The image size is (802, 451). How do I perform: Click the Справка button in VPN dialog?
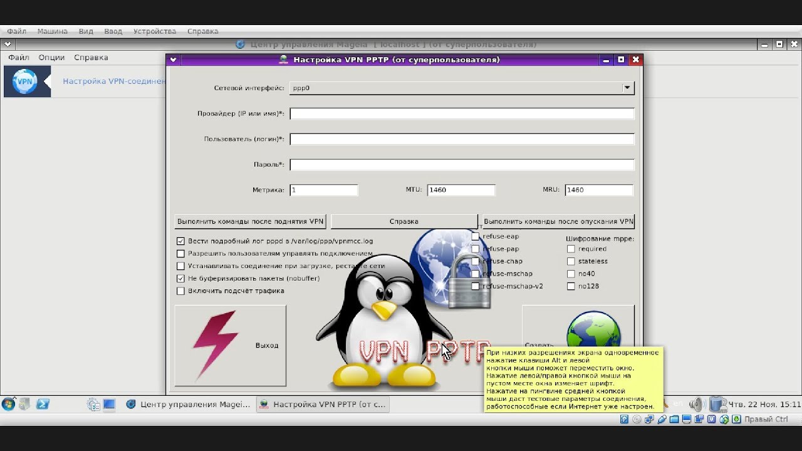tap(404, 221)
